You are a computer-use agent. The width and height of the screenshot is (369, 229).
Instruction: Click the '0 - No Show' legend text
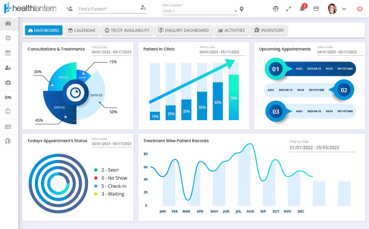pyautogui.click(x=114, y=178)
